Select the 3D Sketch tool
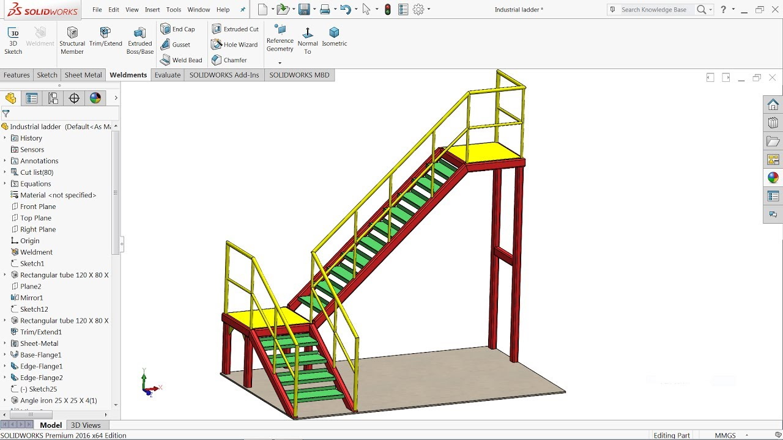Screen dimensions: 783x440 coord(13,39)
